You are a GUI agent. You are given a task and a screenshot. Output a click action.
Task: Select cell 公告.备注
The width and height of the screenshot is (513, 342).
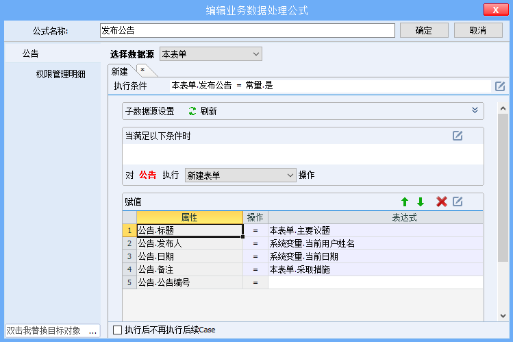[190, 269]
